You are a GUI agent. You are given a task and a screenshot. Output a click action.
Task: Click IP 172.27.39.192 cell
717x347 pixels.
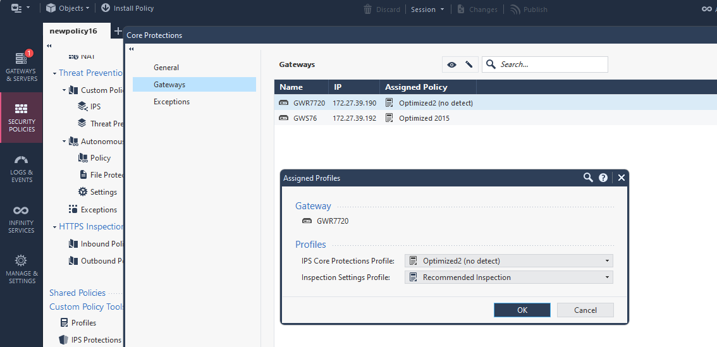(354, 118)
